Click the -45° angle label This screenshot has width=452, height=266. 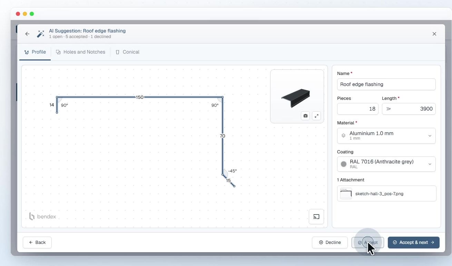click(x=233, y=171)
